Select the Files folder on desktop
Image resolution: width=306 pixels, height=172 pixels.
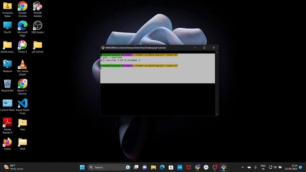point(22,125)
